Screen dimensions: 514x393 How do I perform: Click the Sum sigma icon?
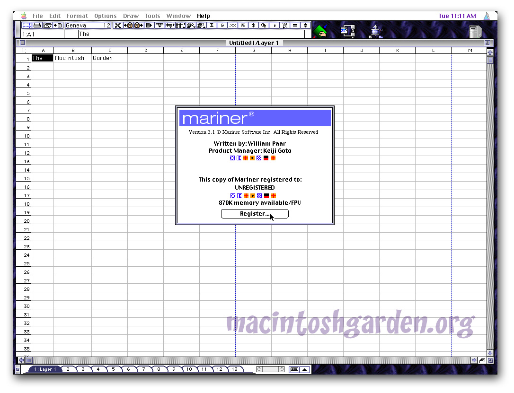point(212,25)
